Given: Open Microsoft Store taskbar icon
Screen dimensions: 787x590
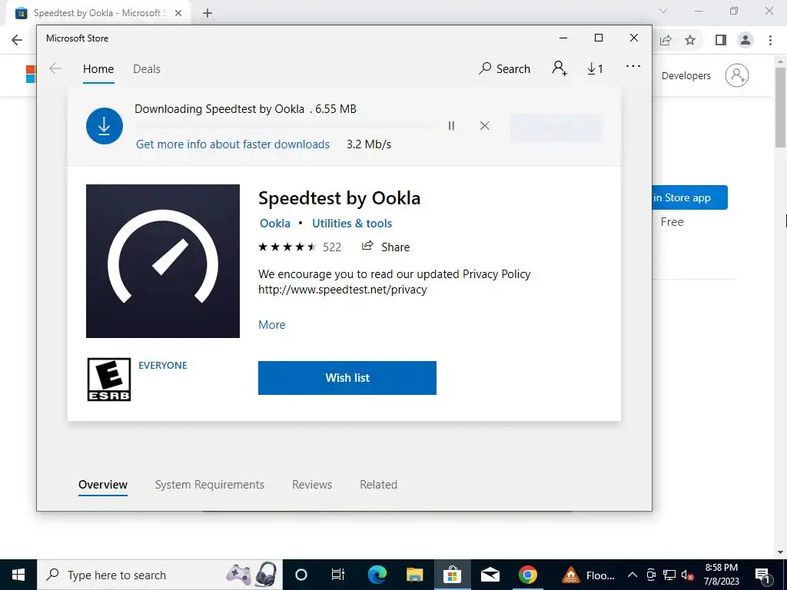Looking at the screenshot, I should click(452, 575).
